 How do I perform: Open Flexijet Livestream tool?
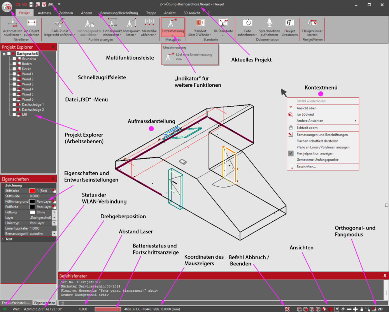tap(289, 28)
